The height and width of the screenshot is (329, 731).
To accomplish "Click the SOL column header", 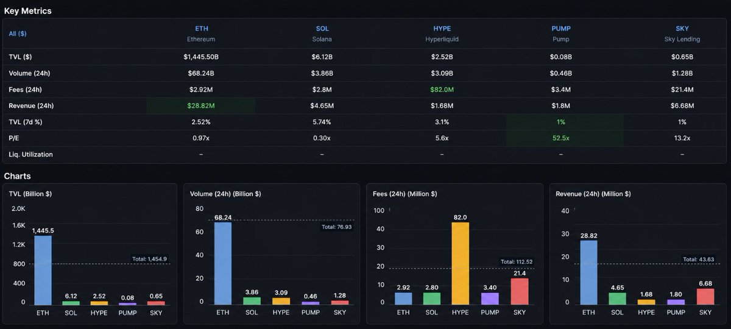I will point(322,29).
